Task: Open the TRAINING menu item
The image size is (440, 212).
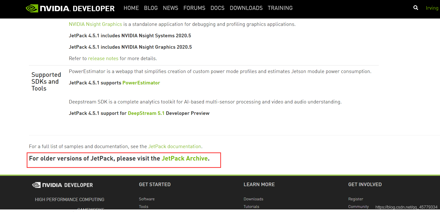Action: (280, 8)
